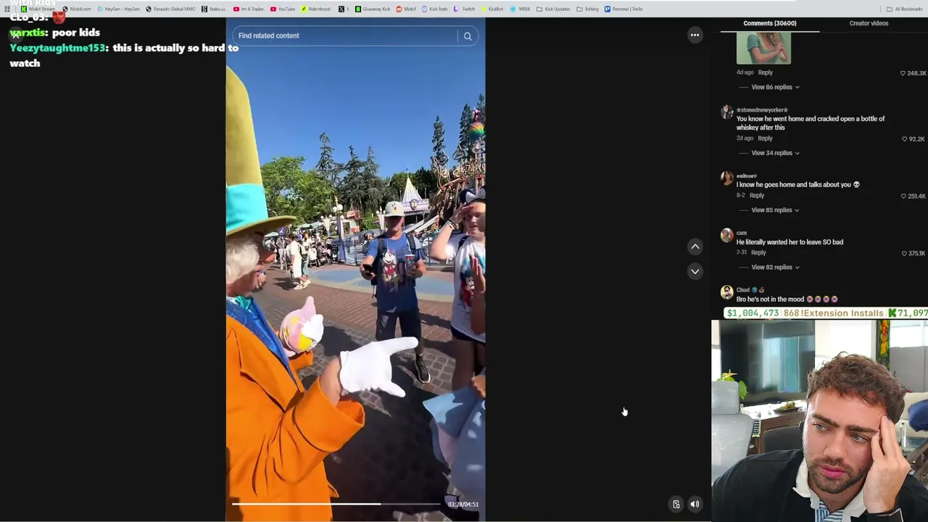Open the Robinhood bookmark
This screenshot has height=522, width=928.
point(315,9)
